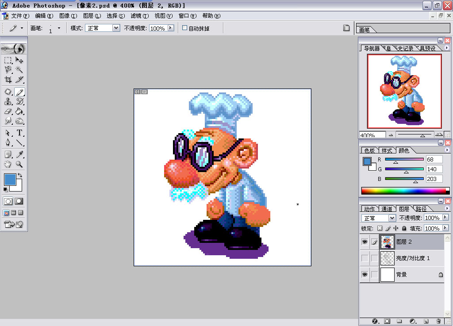Select the Move tool

pos(19,60)
